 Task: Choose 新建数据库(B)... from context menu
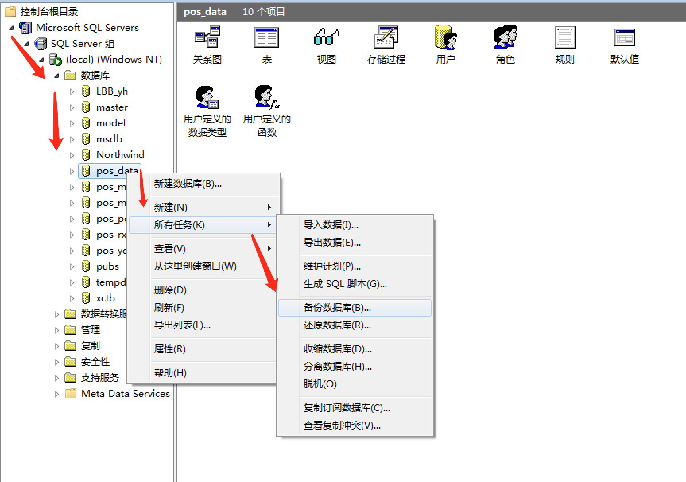click(x=203, y=183)
